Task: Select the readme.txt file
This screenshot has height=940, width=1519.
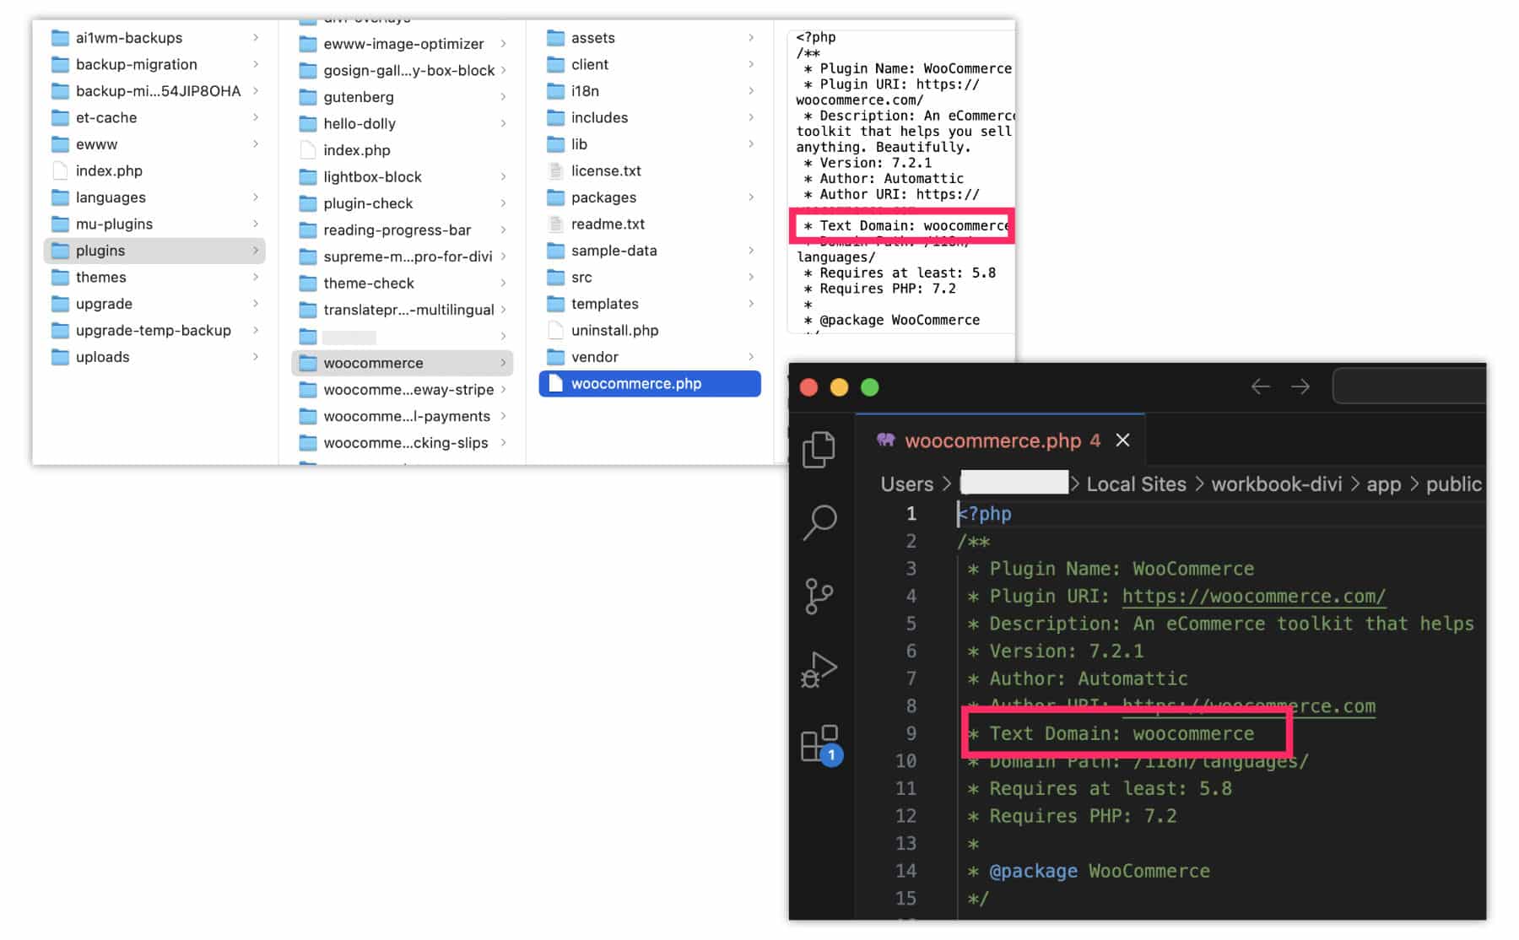Action: coord(650,224)
